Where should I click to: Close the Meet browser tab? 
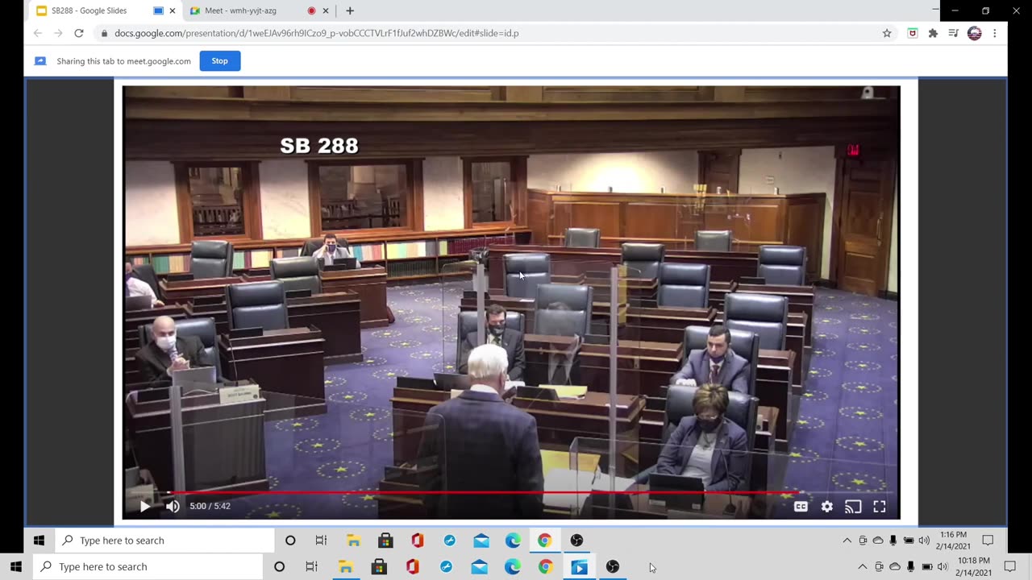pos(326,10)
